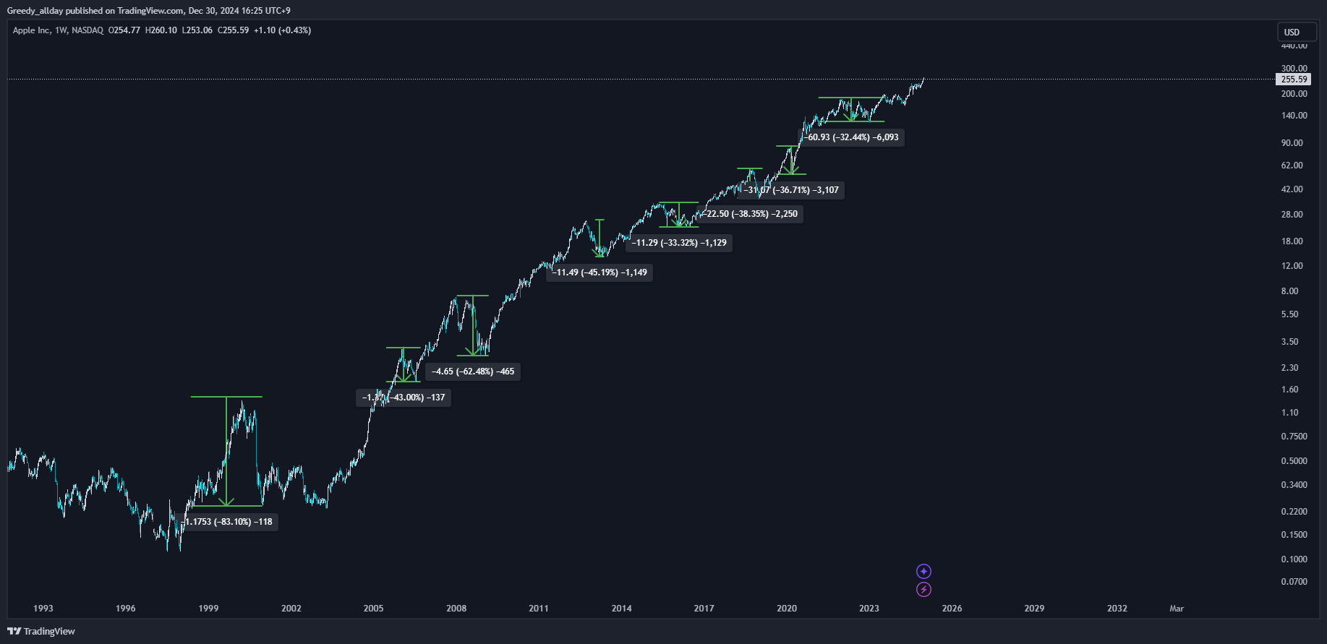Click the 200.00 price axis label

(x=1294, y=94)
